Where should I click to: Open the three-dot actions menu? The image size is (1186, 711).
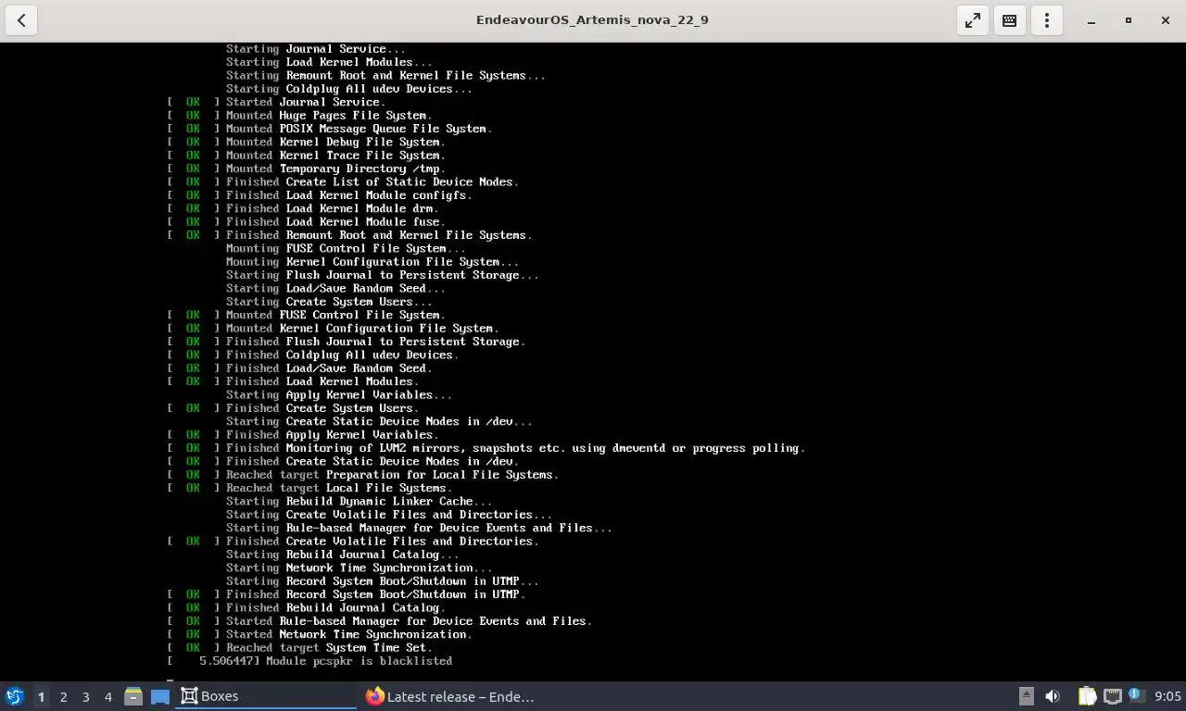(x=1047, y=20)
